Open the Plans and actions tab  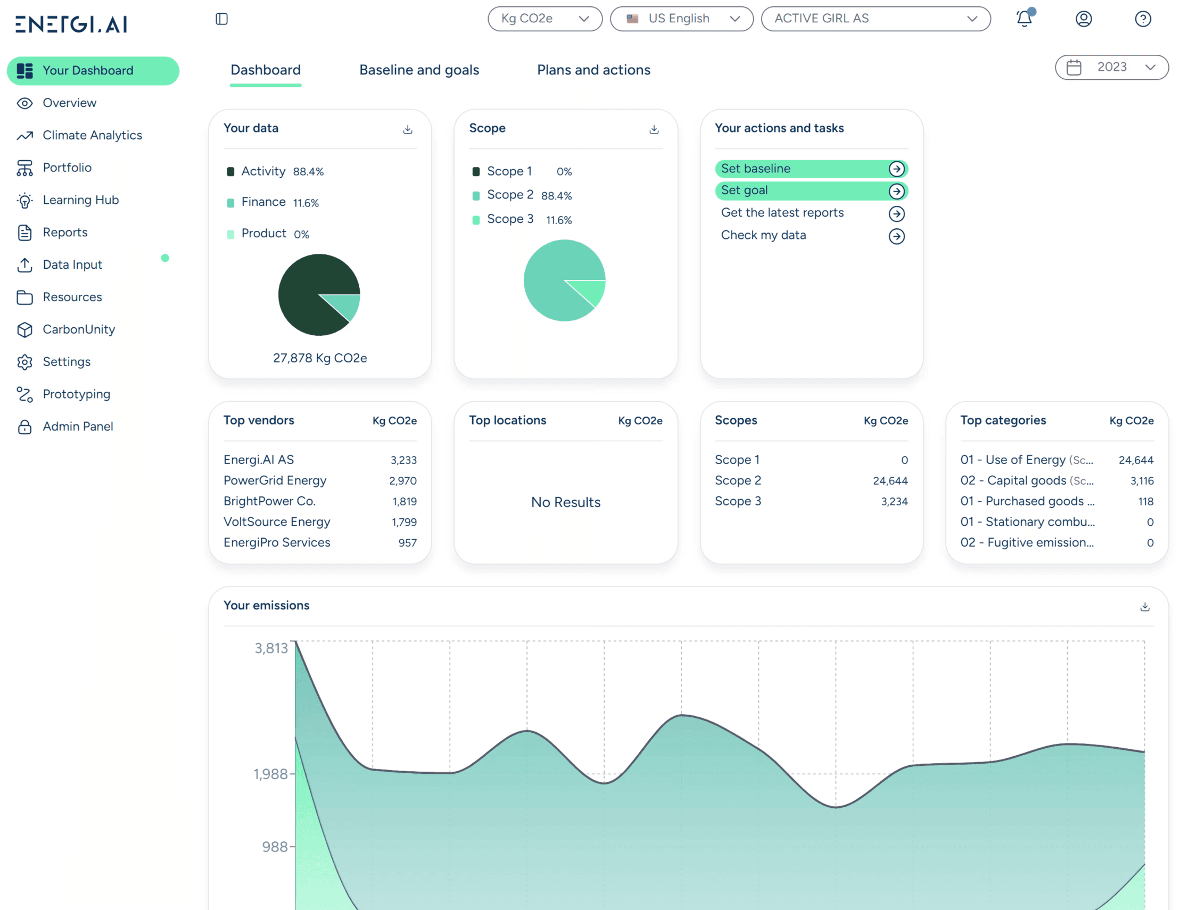coord(593,70)
